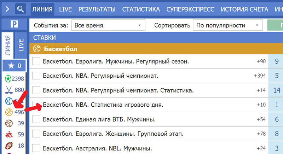This screenshot has height=154, width=283.
Task: Open the LIVE top menu tab
Action: pos(65,9)
